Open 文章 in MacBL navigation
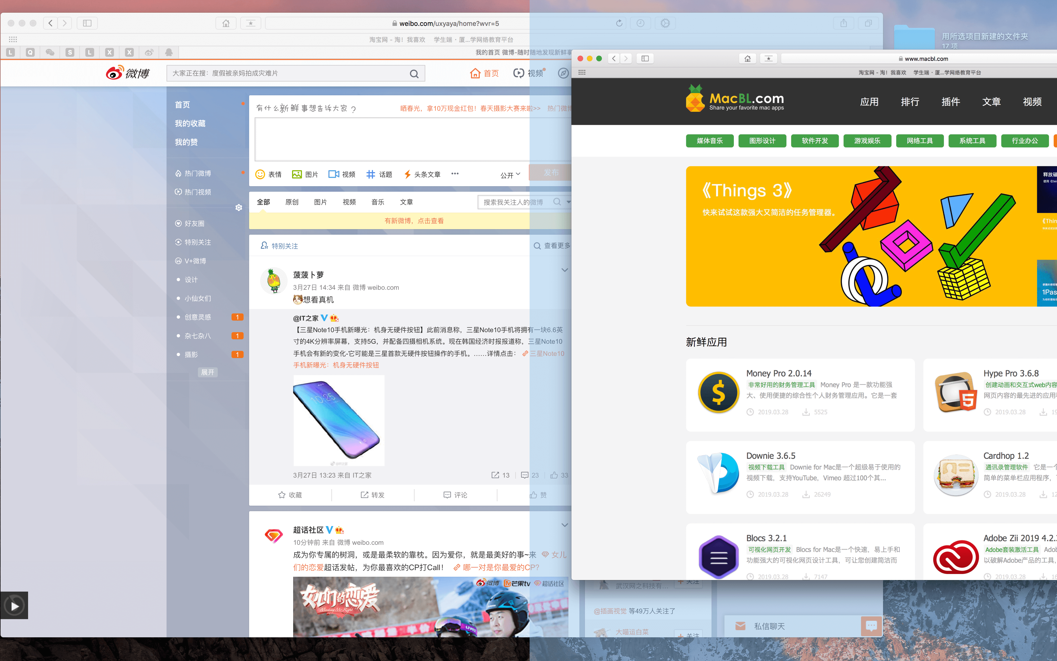 (991, 102)
